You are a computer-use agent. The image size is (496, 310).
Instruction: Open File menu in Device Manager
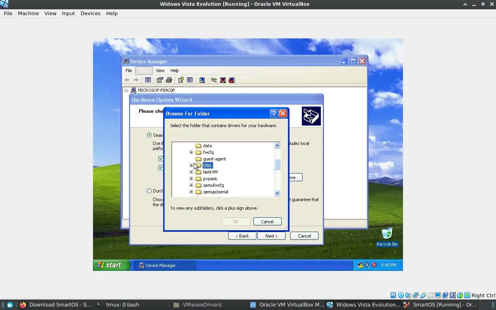[x=129, y=71]
